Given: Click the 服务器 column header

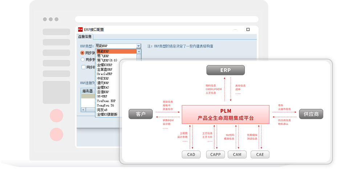Looking at the screenshot, I should click(88, 91).
